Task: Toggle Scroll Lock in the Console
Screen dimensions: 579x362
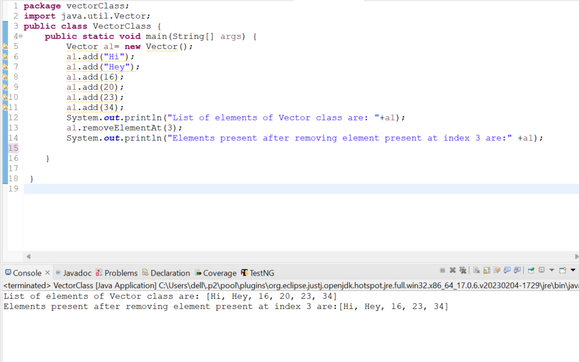Action: pos(487,270)
